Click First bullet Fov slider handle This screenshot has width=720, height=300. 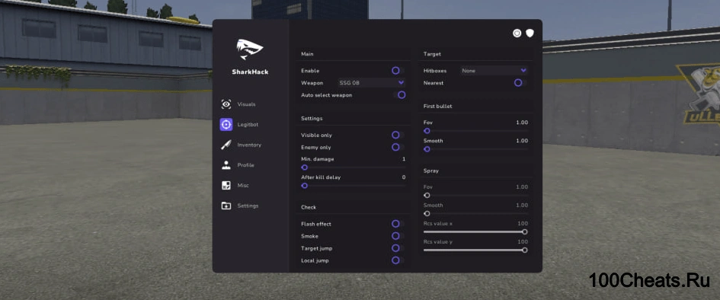[x=427, y=131]
